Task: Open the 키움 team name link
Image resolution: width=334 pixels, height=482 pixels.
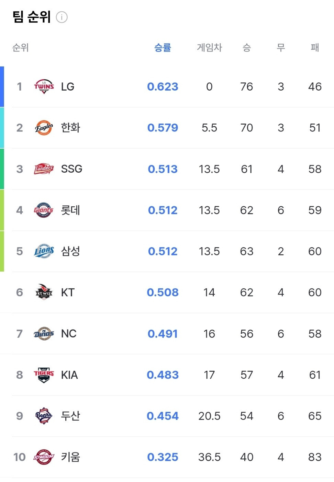Action: pos(70,457)
